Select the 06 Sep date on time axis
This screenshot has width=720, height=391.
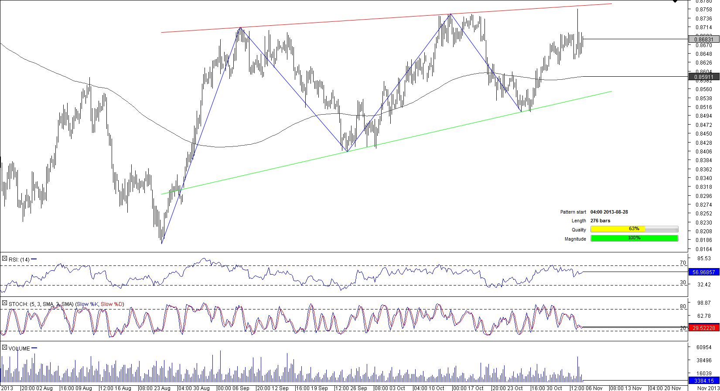(x=233, y=388)
